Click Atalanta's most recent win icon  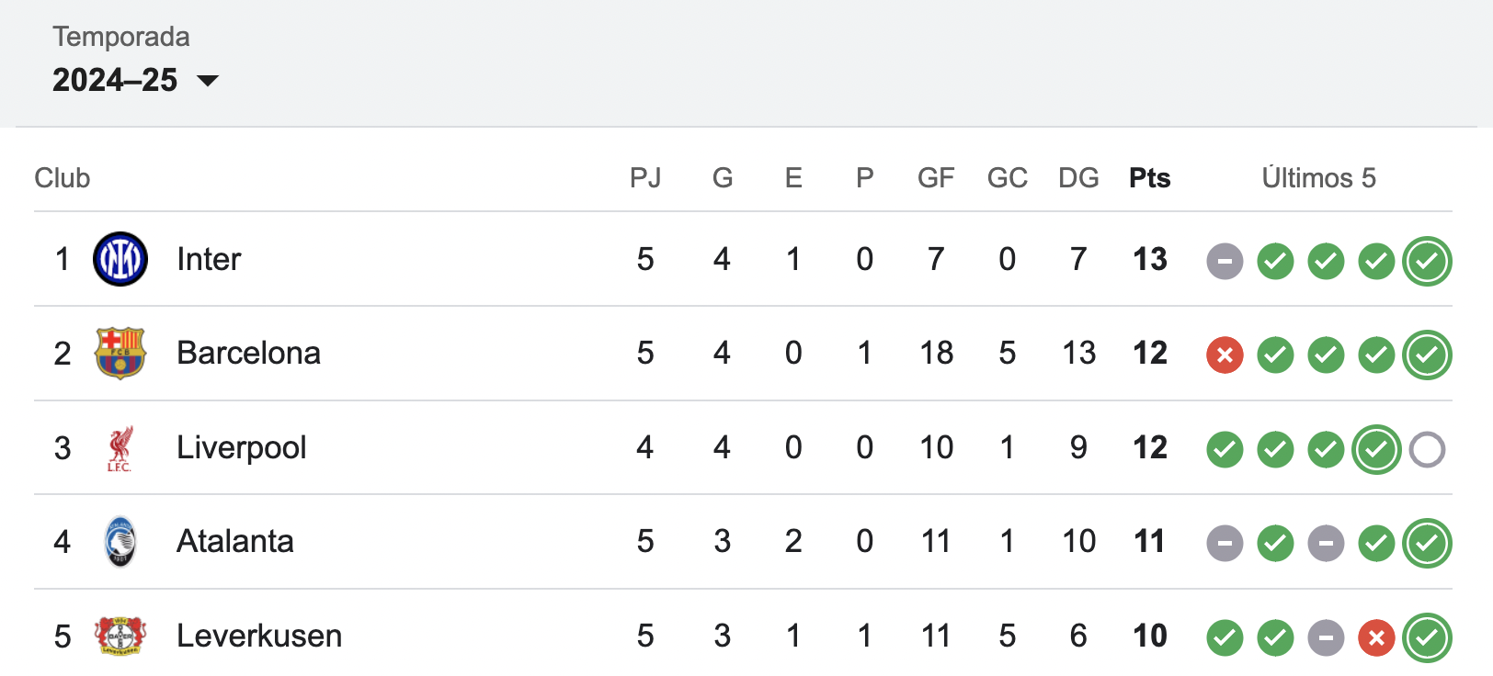point(1427,544)
